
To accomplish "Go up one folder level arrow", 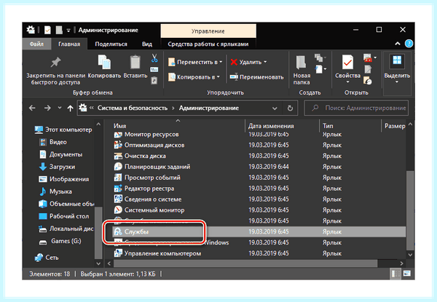I will click(x=70, y=108).
